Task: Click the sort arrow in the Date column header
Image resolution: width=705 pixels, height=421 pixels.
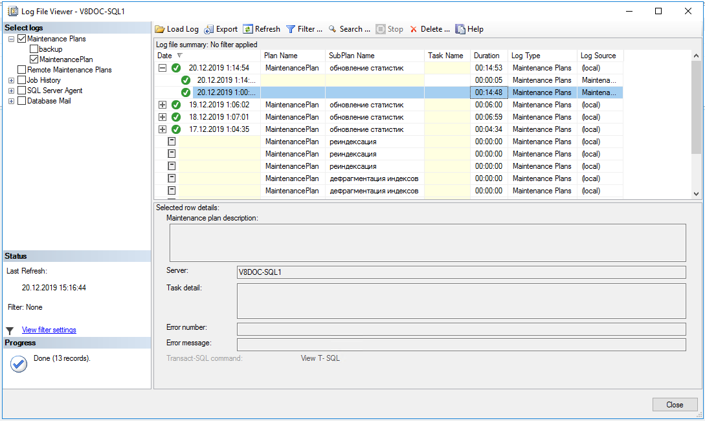Action: (180, 55)
